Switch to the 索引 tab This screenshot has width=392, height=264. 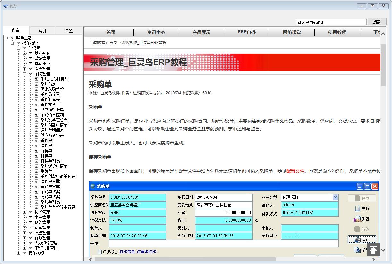click(42, 31)
